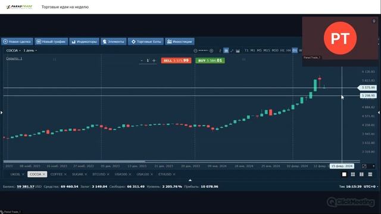Expand the right side panel arrow
Image resolution: width=381 pixels, height=214 pixels.
(x=379, y=112)
